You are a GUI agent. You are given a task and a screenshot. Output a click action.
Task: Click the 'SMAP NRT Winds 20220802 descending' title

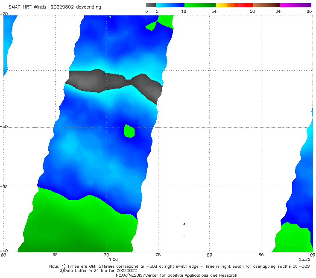coord(55,7)
